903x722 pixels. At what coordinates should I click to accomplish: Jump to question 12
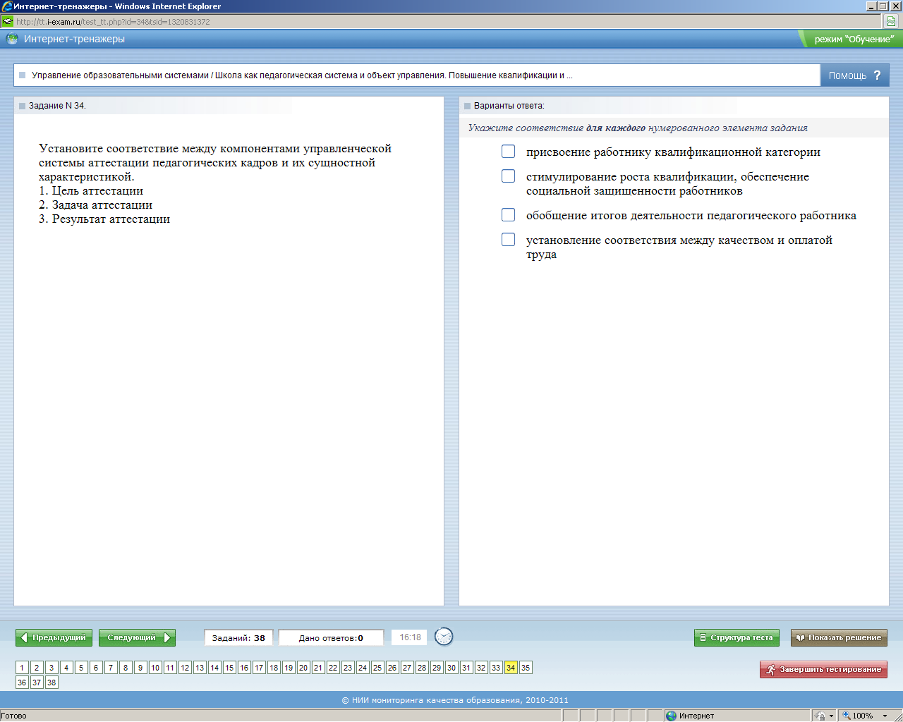(x=185, y=668)
